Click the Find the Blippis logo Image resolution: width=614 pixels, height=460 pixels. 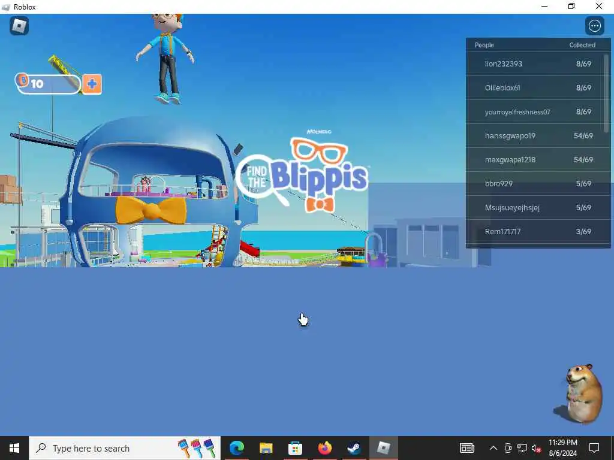point(302,171)
